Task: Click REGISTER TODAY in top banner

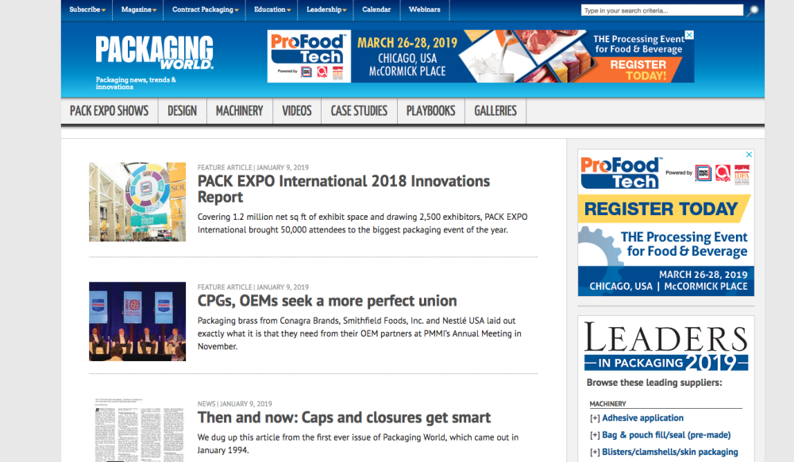Action: pyautogui.click(x=638, y=70)
